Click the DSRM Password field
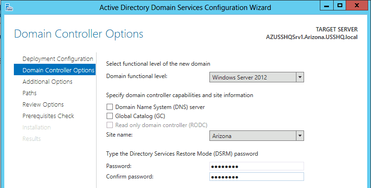This screenshot has width=371, height=188. (256, 166)
